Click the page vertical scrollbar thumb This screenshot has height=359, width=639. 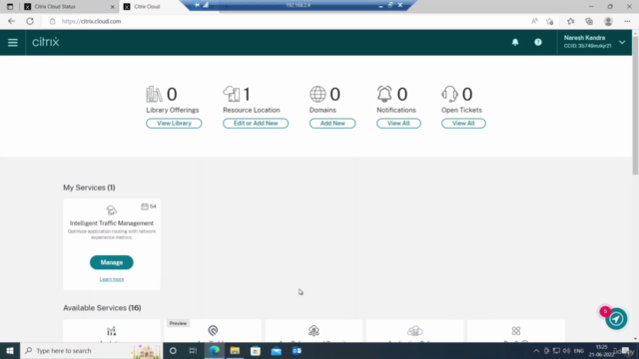635,105
